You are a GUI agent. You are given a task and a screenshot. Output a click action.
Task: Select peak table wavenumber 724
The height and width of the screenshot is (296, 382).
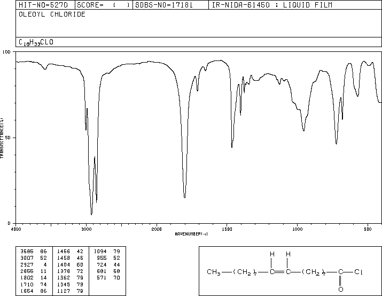[x=102, y=264]
